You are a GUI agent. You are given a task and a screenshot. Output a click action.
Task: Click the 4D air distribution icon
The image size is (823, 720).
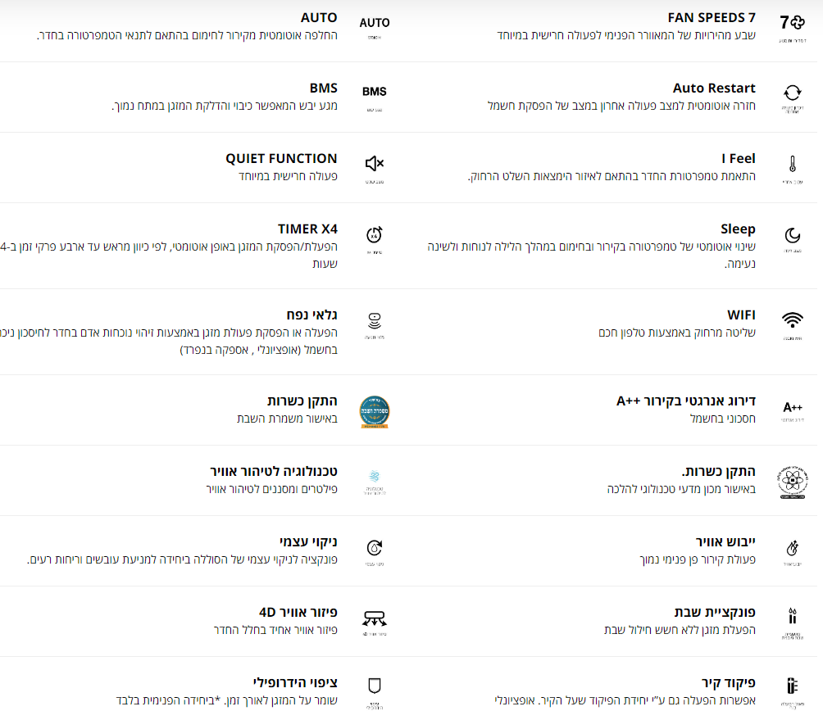pos(375,618)
